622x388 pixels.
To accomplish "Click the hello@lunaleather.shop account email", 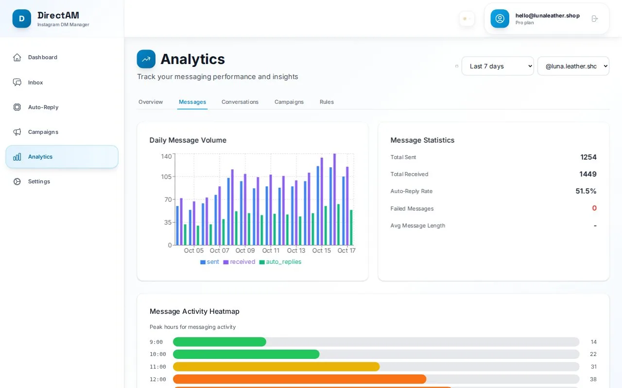I will tap(548, 16).
